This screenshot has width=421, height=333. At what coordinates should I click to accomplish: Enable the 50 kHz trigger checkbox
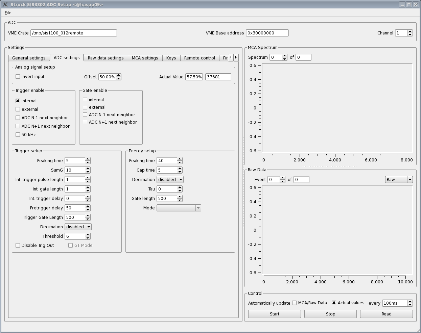pyautogui.click(x=18, y=135)
